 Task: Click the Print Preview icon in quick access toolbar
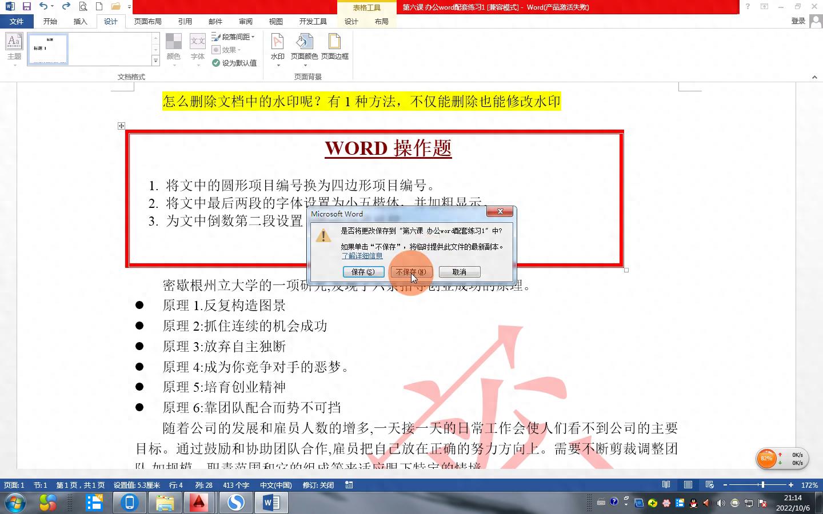tap(83, 7)
